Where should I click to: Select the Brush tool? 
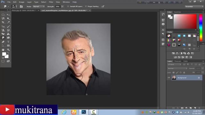pyautogui.click(x=8, y=27)
